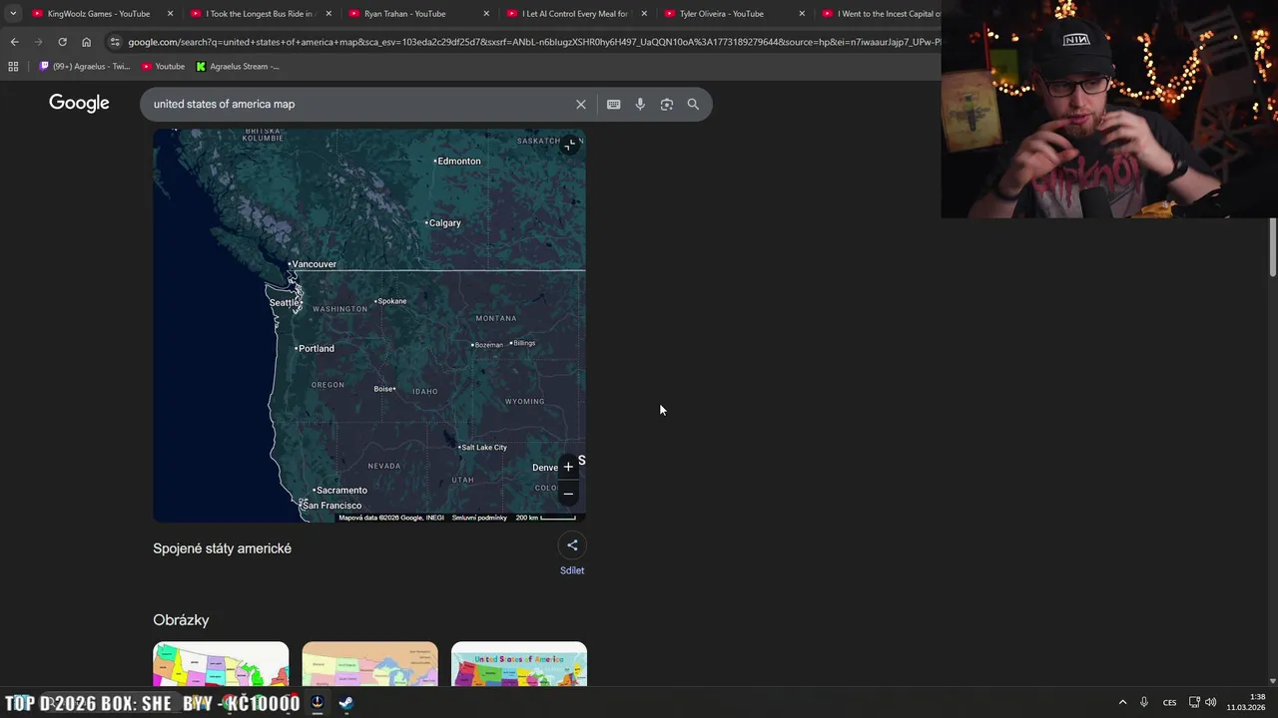Click the Sdílet share label
The height and width of the screenshot is (718, 1278).
tap(572, 570)
